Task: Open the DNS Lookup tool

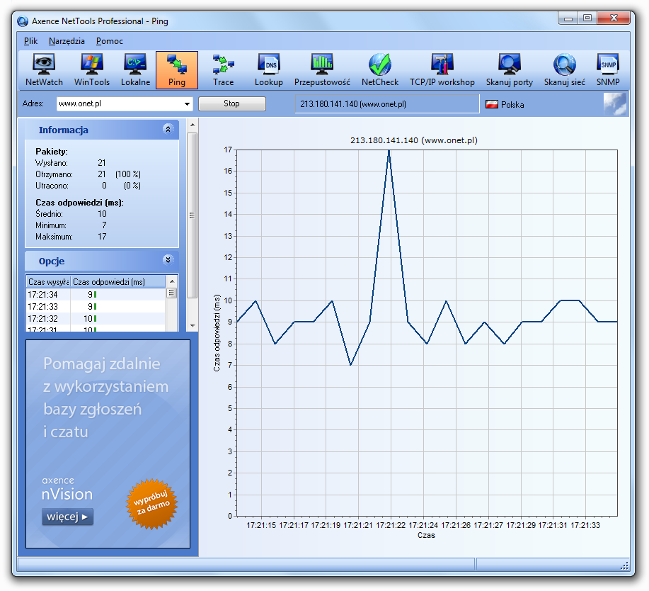Action: pyautogui.click(x=269, y=70)
